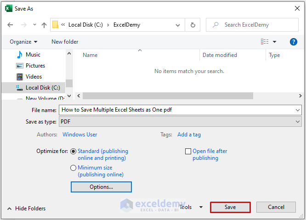Open recent locations chevron
306x220 pixels.
coord(34,25)
